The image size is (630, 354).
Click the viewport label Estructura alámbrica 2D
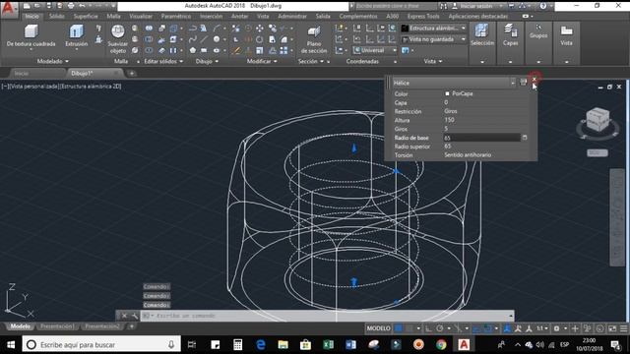coord(91,87)
